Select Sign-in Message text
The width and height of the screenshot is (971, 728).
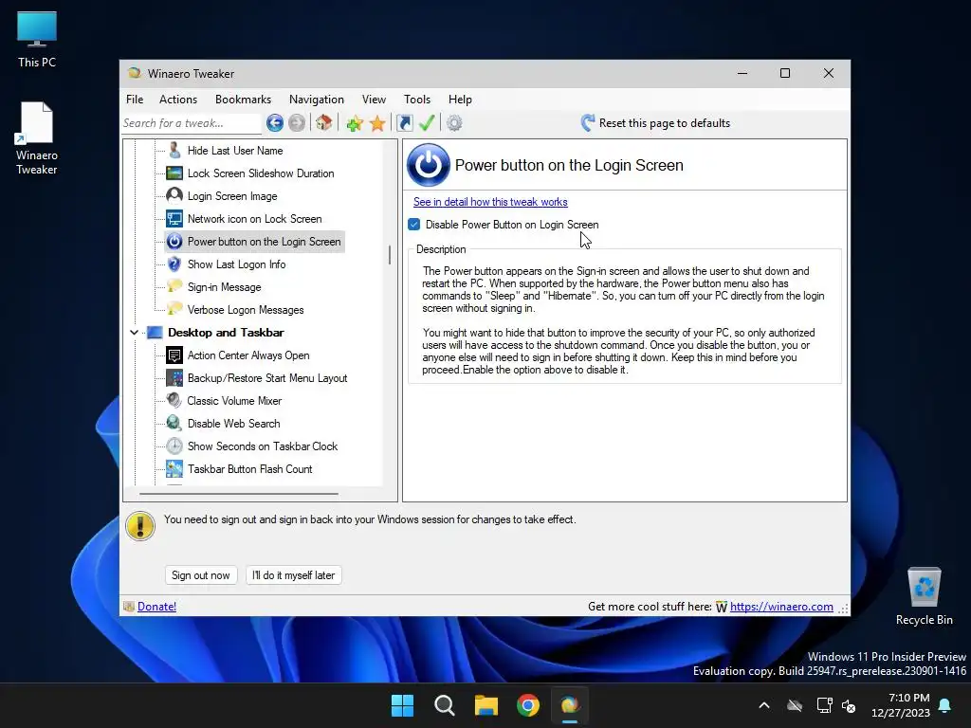(224, 287)
